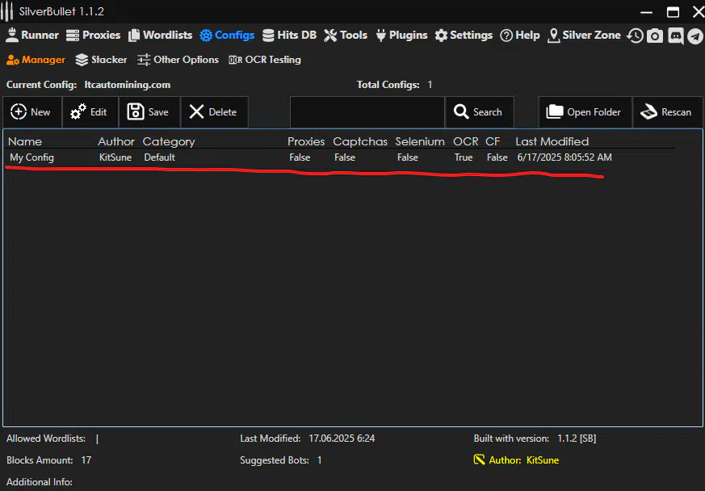Click the yellow Author: KitSune label
The height and width of the screenshot is (491, 705).
(x=524, y=460)
